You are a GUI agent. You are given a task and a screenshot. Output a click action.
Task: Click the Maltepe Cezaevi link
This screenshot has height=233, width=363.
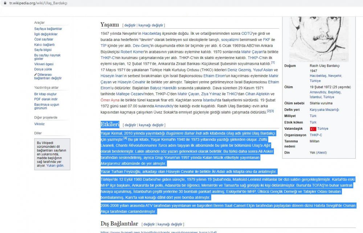tap(130, 94)
